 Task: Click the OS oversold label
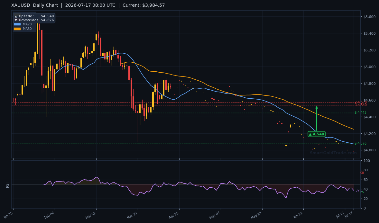click(362, 192)
